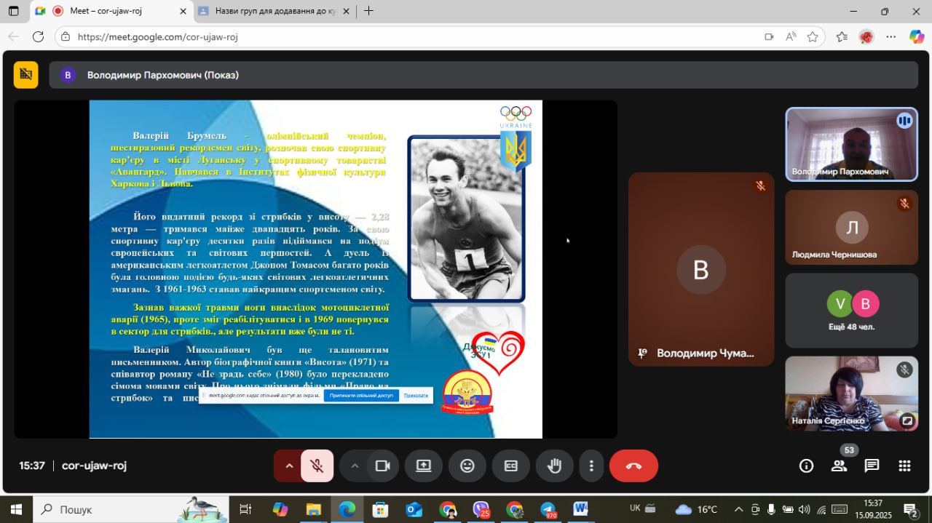This screenshot has height=523, width=932.
Task: Turn on the camera
Action: click(x=382, y=466)
